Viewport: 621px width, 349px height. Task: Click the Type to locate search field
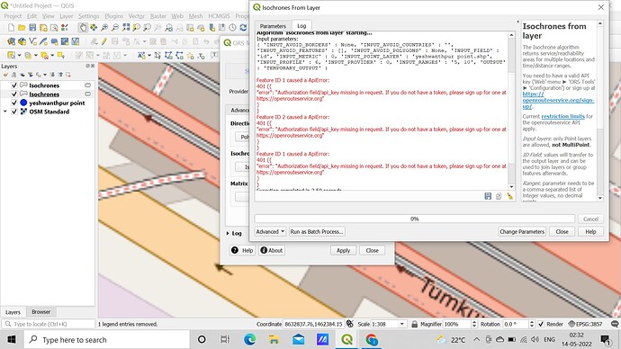(x=49, y=324)
